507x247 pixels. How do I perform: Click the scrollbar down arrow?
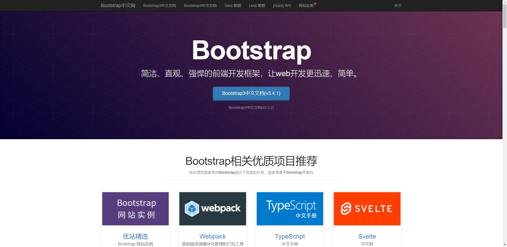(x=505, y=245)
